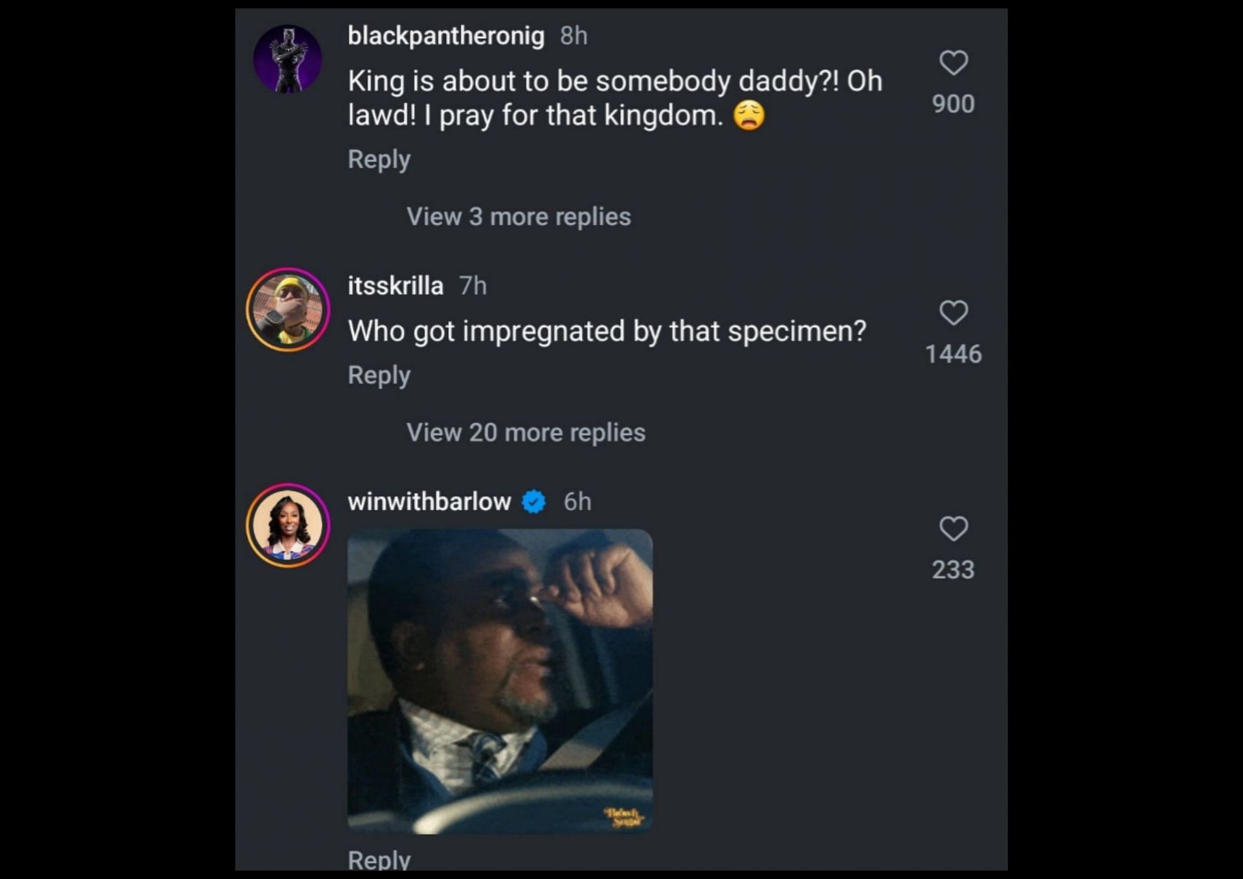1243x879 pixels.
Task: Expand View 3 more replies
Action: [519, 217]
